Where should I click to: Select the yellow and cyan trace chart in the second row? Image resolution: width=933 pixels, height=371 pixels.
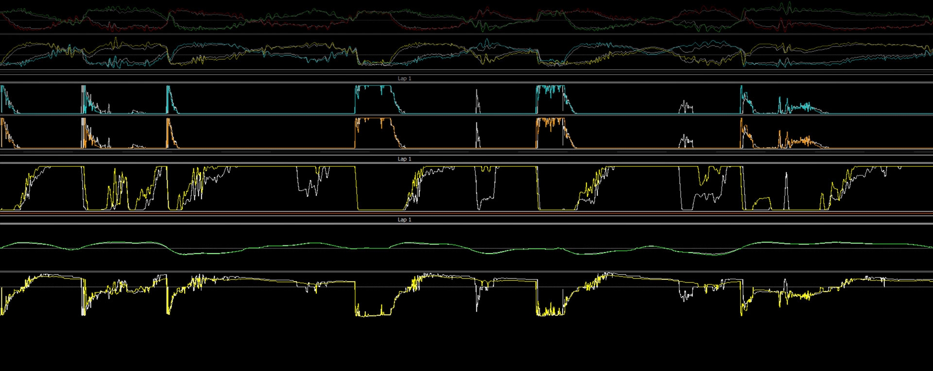coord(466,54)
